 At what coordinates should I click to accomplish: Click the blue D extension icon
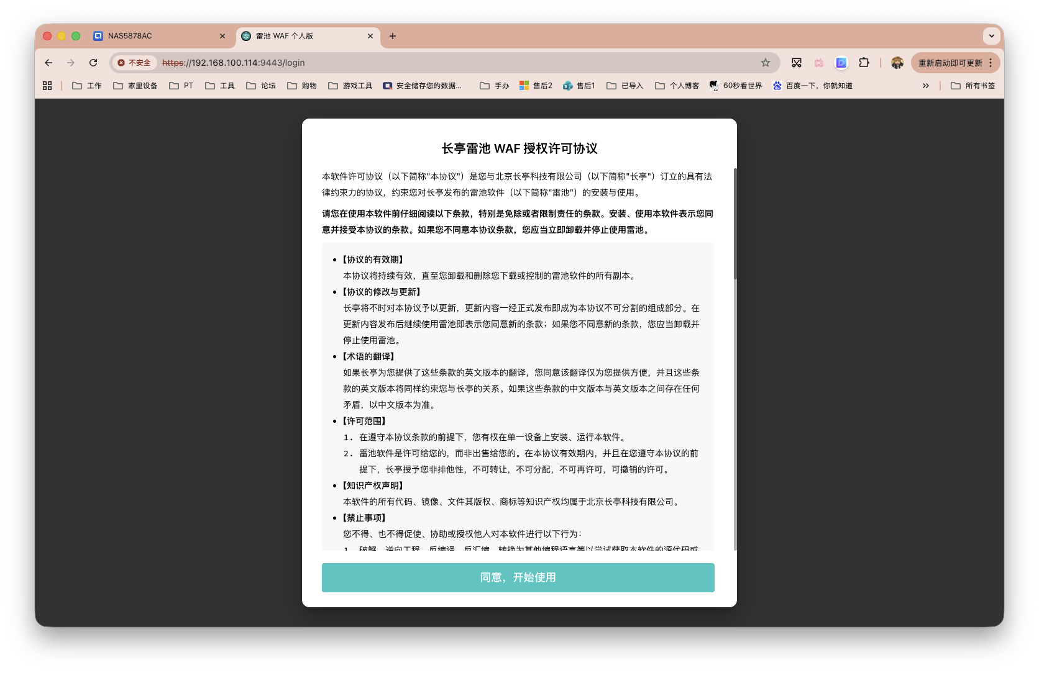point(841,63)
